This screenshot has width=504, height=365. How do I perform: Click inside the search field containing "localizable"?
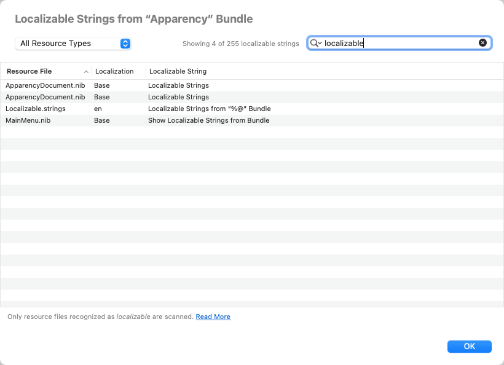click(x=400, y=43)
